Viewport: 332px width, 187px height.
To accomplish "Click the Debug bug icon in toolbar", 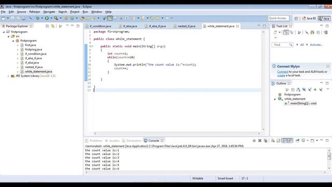I will [37, 18].
